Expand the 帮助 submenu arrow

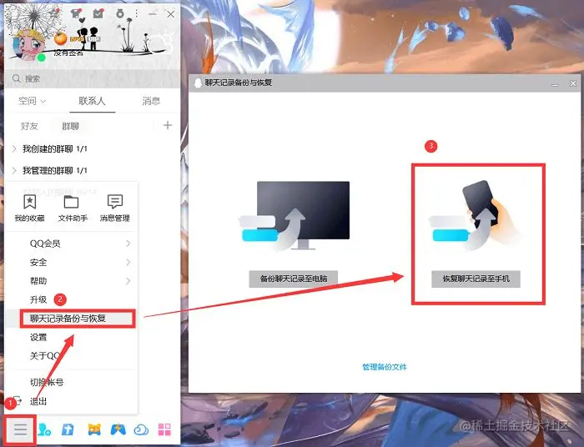coord(128,281)
